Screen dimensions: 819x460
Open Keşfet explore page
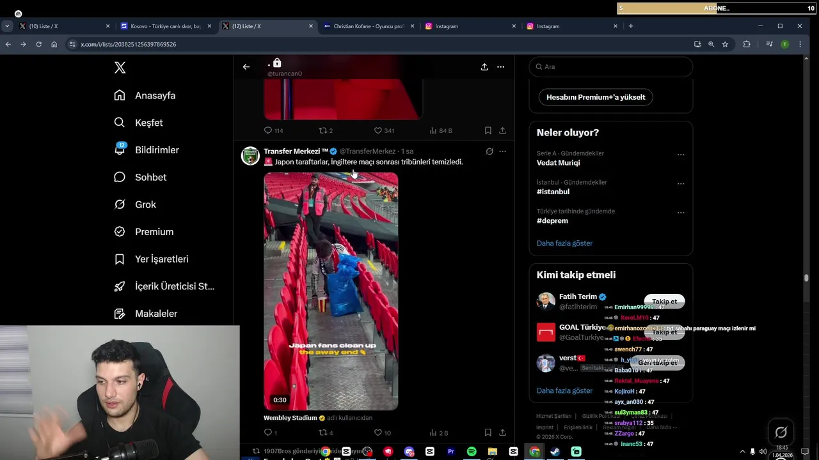click(138, 123)
